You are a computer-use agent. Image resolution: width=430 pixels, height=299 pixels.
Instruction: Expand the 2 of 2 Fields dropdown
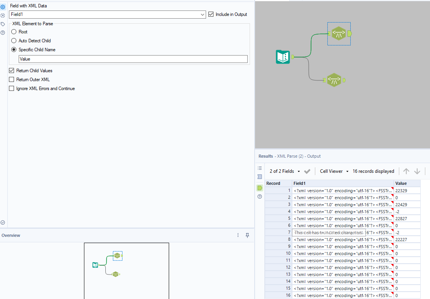pyautogui.click(x=285, y=171)
